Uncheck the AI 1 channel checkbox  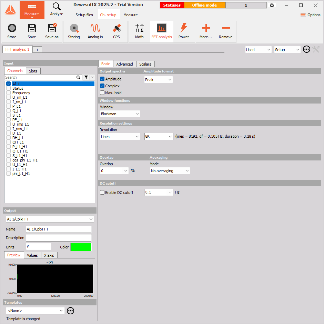point(9,84)
